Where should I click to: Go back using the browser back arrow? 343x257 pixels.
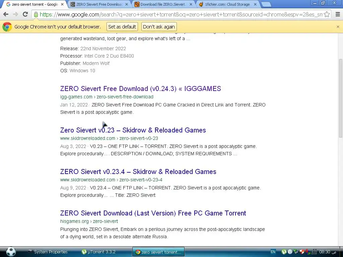[x=6, y=14]
